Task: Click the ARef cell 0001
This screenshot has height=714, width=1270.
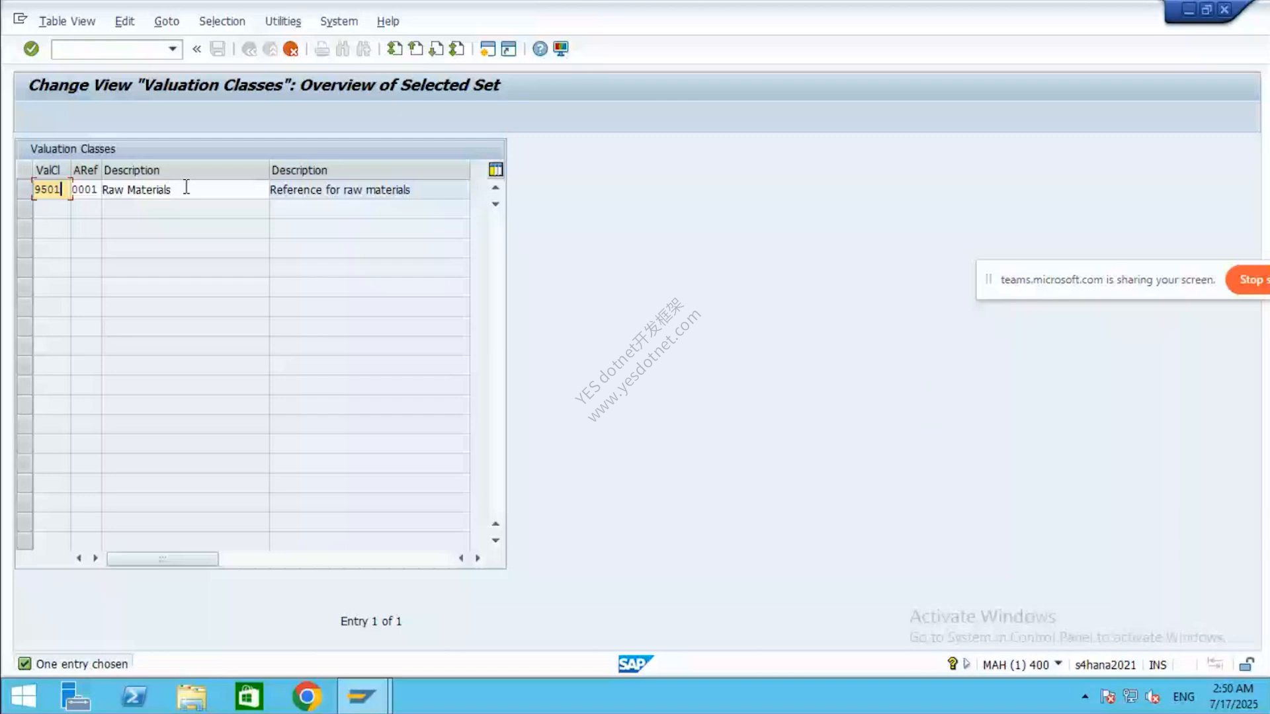Action: [85, 190]
